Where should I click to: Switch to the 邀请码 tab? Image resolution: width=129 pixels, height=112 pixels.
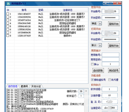[24, 86]
